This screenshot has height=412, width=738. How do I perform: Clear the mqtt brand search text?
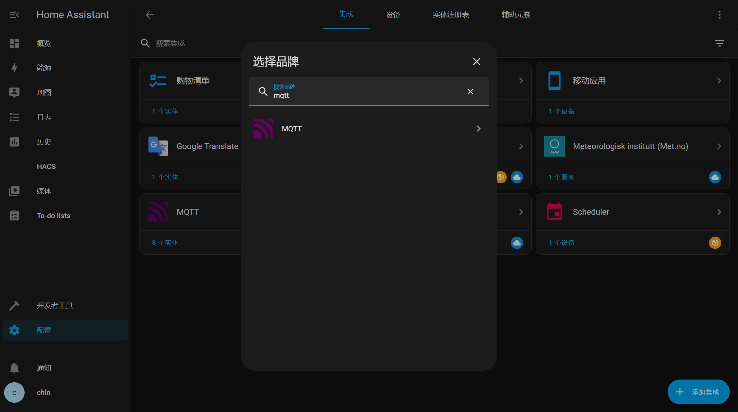470,92
